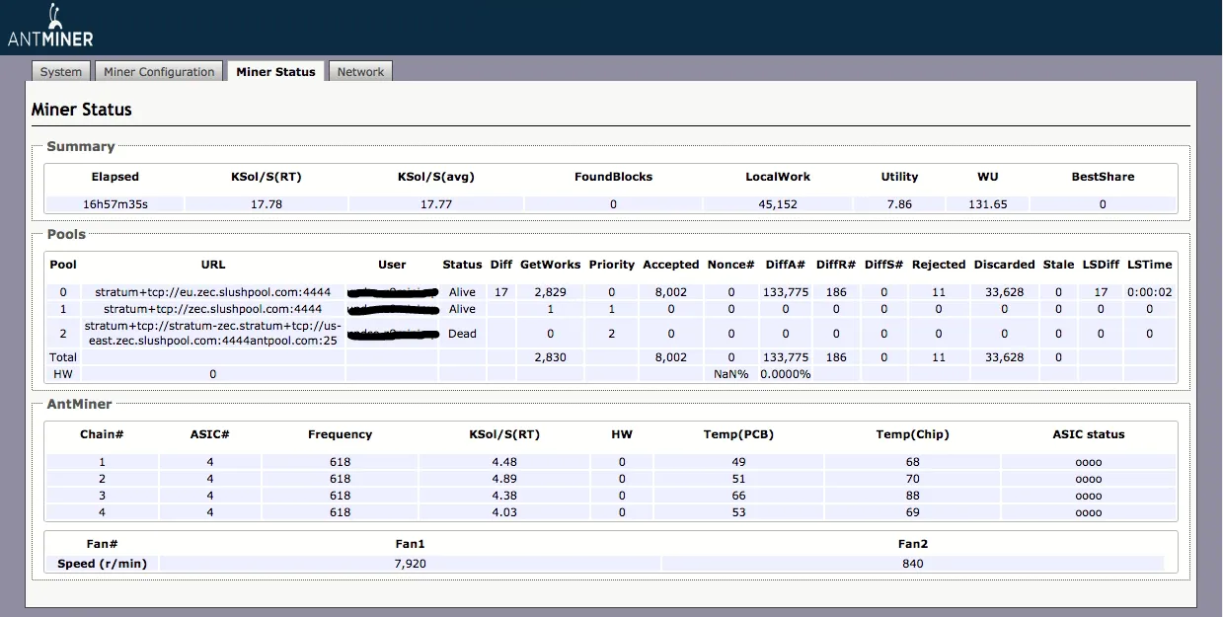Image resolution: width=1223 pixels, height=617 pixels.
Task: Click the WU value 131.65
Action: (987, 204)
